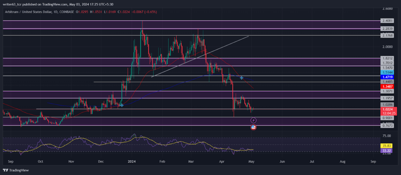Click the Jul label on the time axis

tap(312, 162)
